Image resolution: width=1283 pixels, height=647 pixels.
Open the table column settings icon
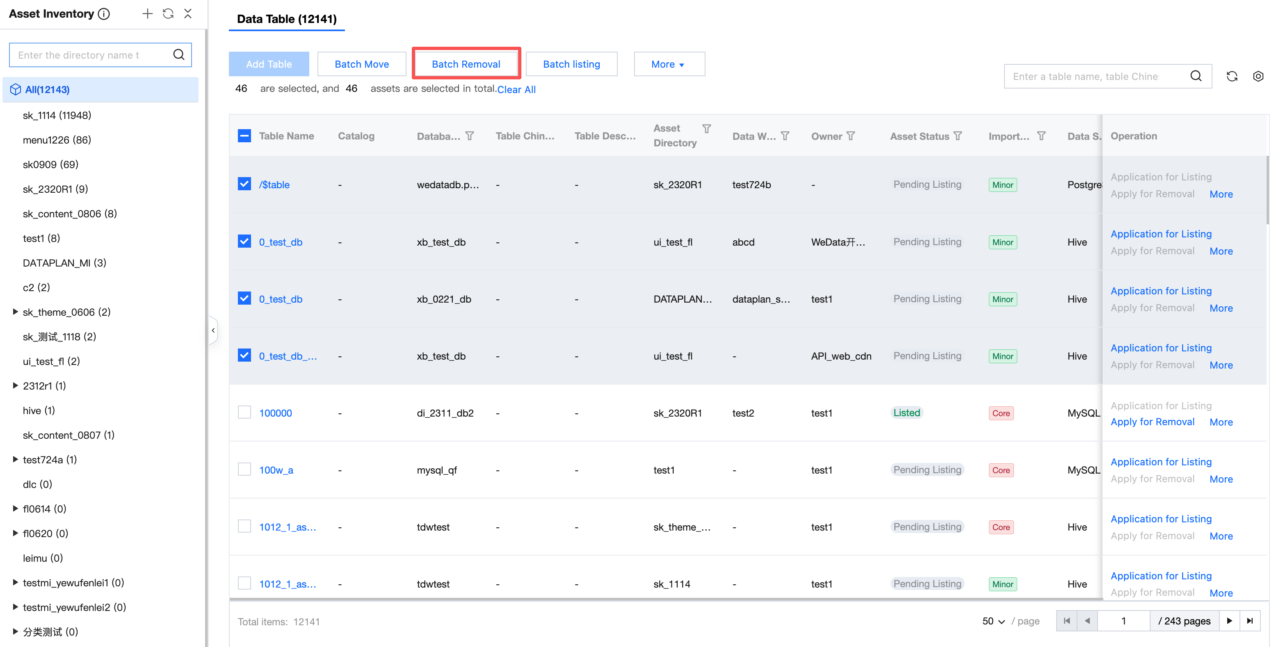(x=1258, y=76)
